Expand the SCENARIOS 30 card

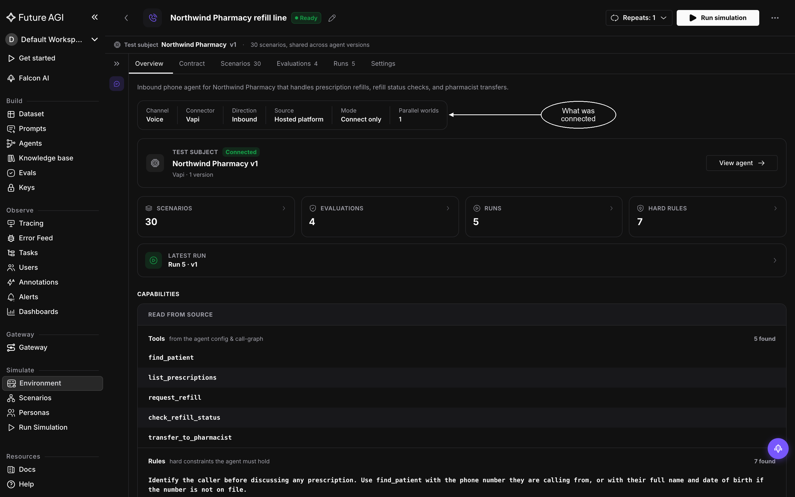pos(216,217)
